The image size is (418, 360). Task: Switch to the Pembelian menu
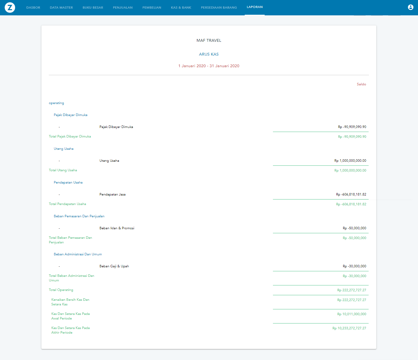(152, 8)
